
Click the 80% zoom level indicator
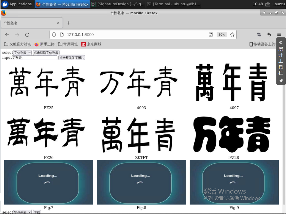(x=222, y=35)
